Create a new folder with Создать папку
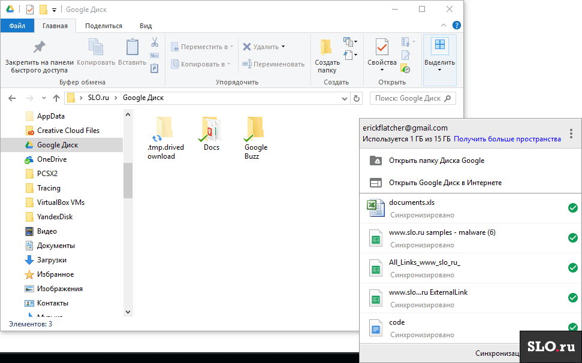 [327, 56]
